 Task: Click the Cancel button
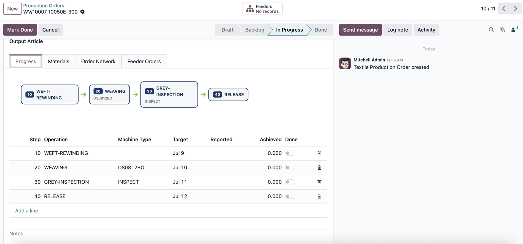point(50,30)
